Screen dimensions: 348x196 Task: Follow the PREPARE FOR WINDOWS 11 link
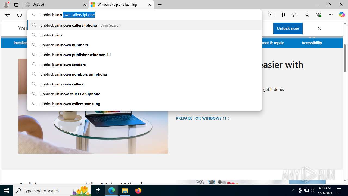coord(203,118)
